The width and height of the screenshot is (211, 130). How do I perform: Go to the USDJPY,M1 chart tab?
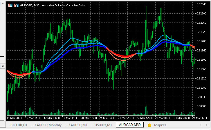pos(103,125)
